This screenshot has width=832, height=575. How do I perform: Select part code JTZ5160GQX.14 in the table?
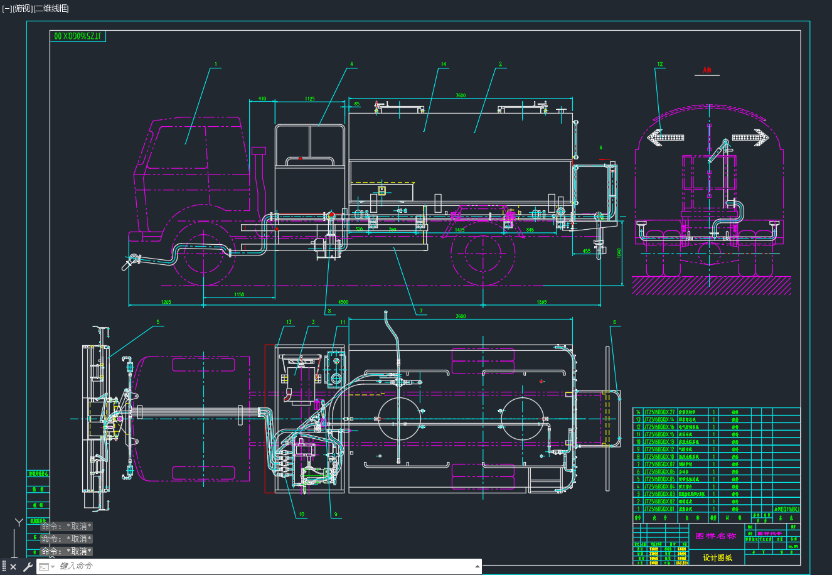pyautogui.click(x=659, y=419)
